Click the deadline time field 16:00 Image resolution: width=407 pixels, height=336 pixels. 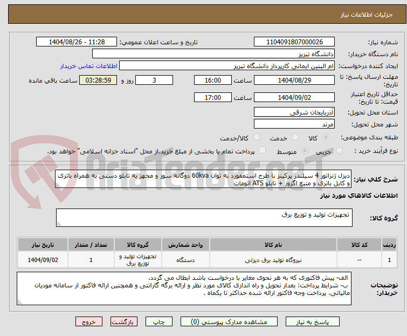coord(213,80)
